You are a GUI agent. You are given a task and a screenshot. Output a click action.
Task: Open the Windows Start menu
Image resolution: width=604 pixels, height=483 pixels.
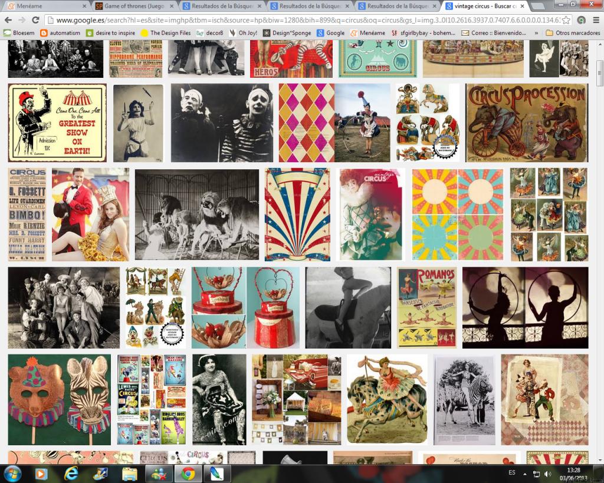(12, 474)
